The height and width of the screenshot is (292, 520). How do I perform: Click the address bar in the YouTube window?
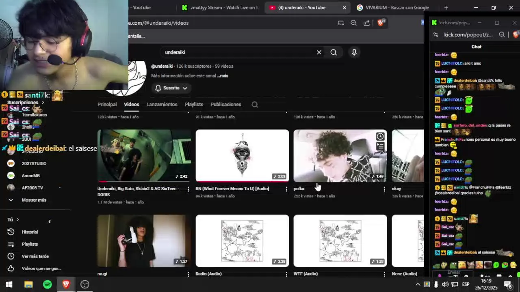click(232, 23)
